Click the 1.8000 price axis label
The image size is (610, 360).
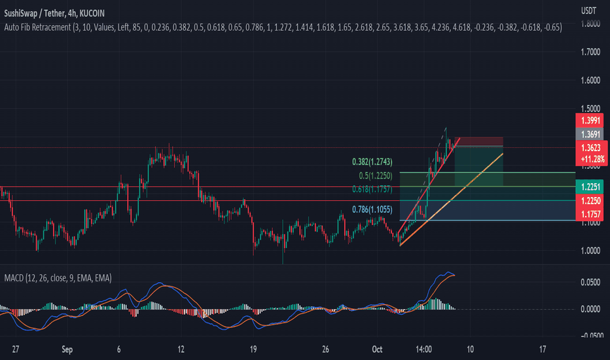[590, 24]
